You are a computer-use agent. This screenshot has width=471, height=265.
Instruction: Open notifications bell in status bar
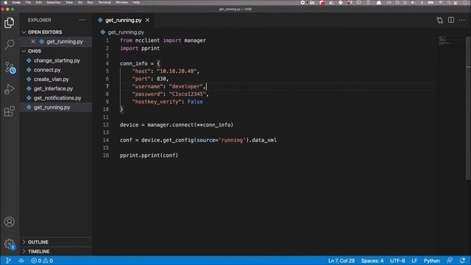click(463, 261)
